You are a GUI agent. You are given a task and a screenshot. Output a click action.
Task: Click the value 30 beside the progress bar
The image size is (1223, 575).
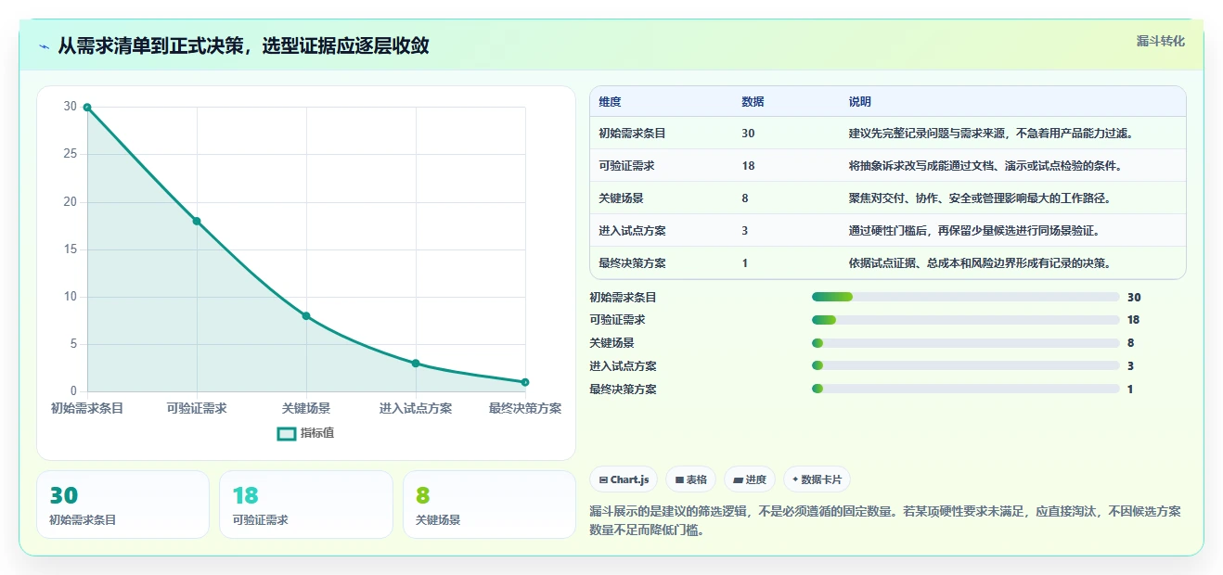point(1134,297)
